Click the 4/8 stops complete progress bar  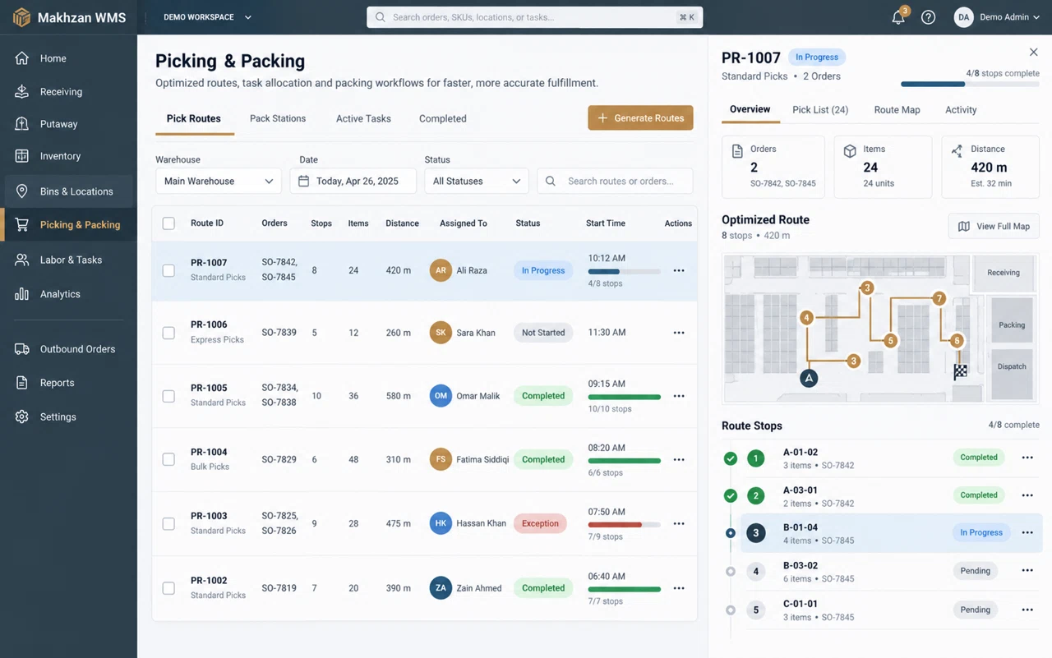(970, 84)
